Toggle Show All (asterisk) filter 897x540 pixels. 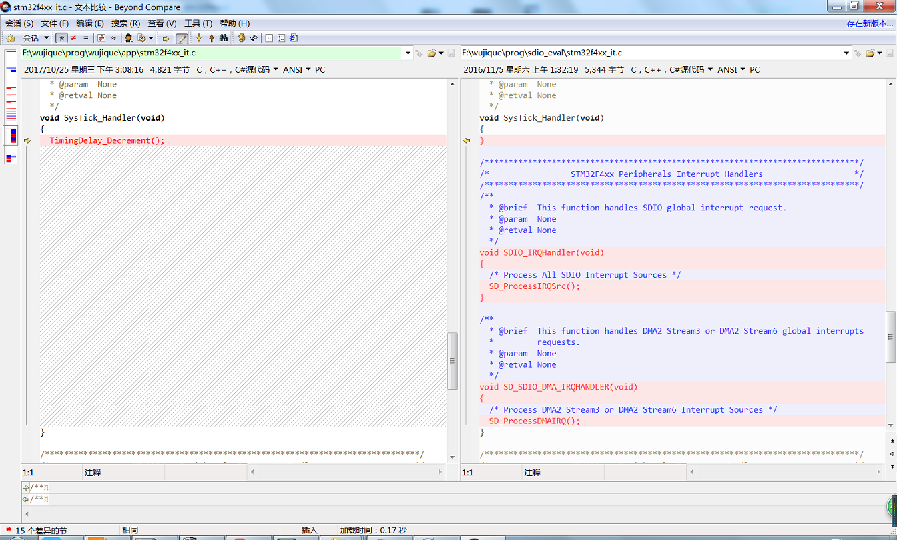click(x=61, y=38)
